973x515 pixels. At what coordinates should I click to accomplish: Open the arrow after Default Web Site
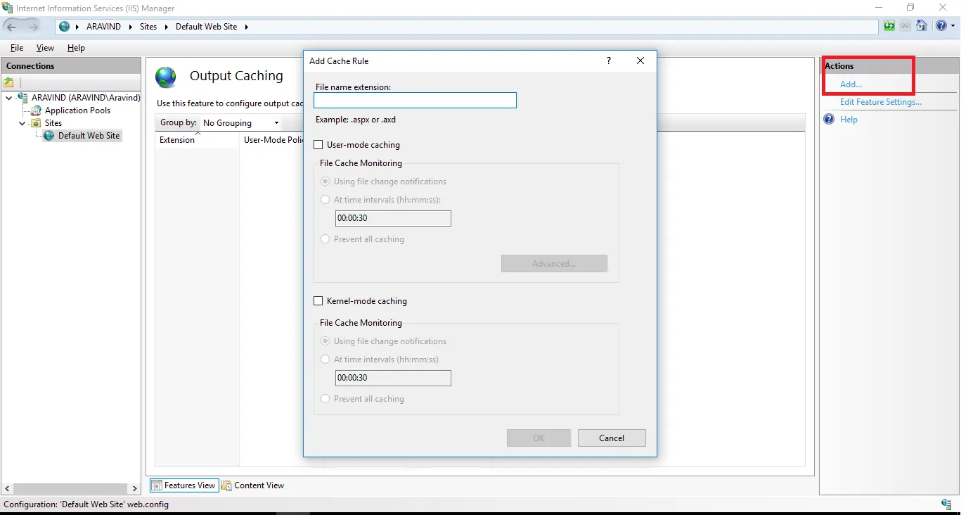pos(247,27)
